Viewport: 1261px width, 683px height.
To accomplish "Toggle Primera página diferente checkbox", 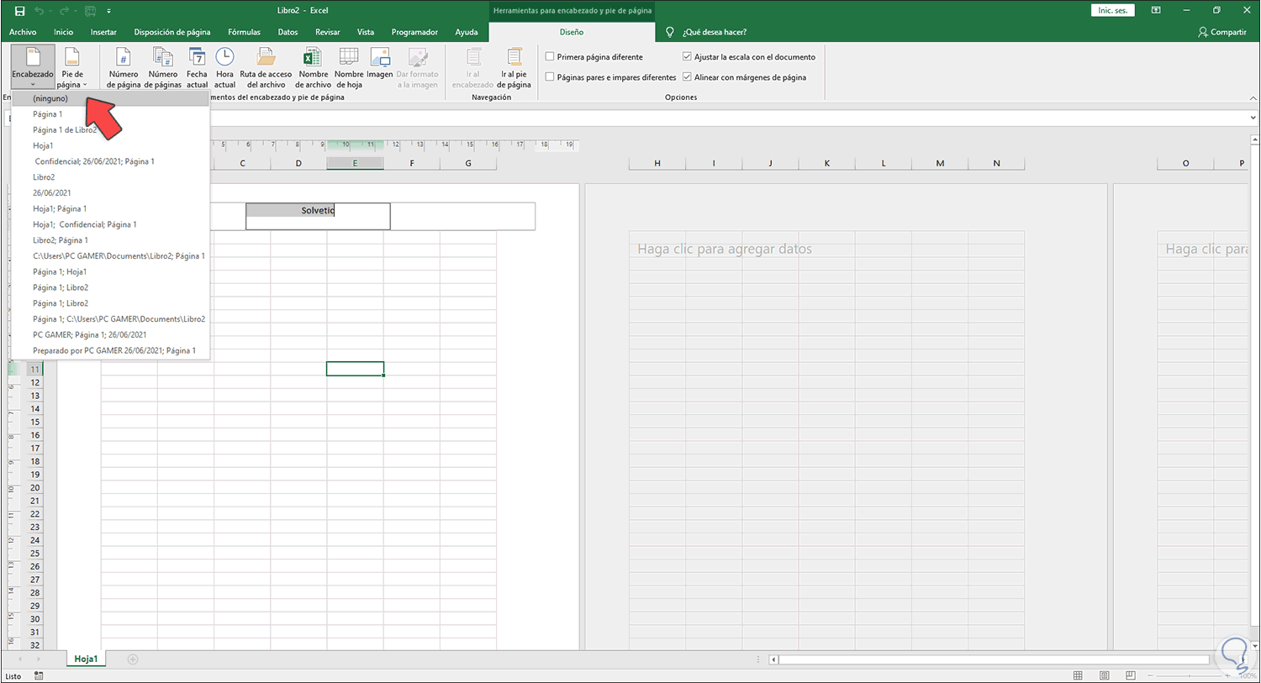I will pos(550,57).
